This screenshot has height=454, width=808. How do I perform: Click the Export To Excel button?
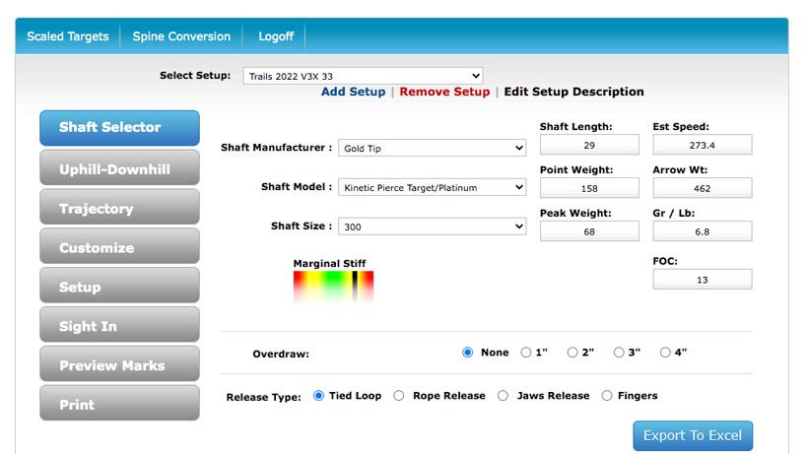pos(693,435)
